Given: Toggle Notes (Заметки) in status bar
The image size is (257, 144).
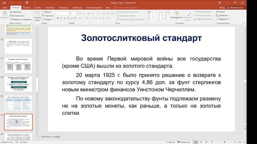Looking at the screenshot, I should (170, 142).
